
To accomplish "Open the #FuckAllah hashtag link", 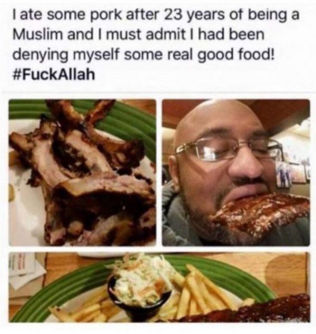I will [54, 75].
